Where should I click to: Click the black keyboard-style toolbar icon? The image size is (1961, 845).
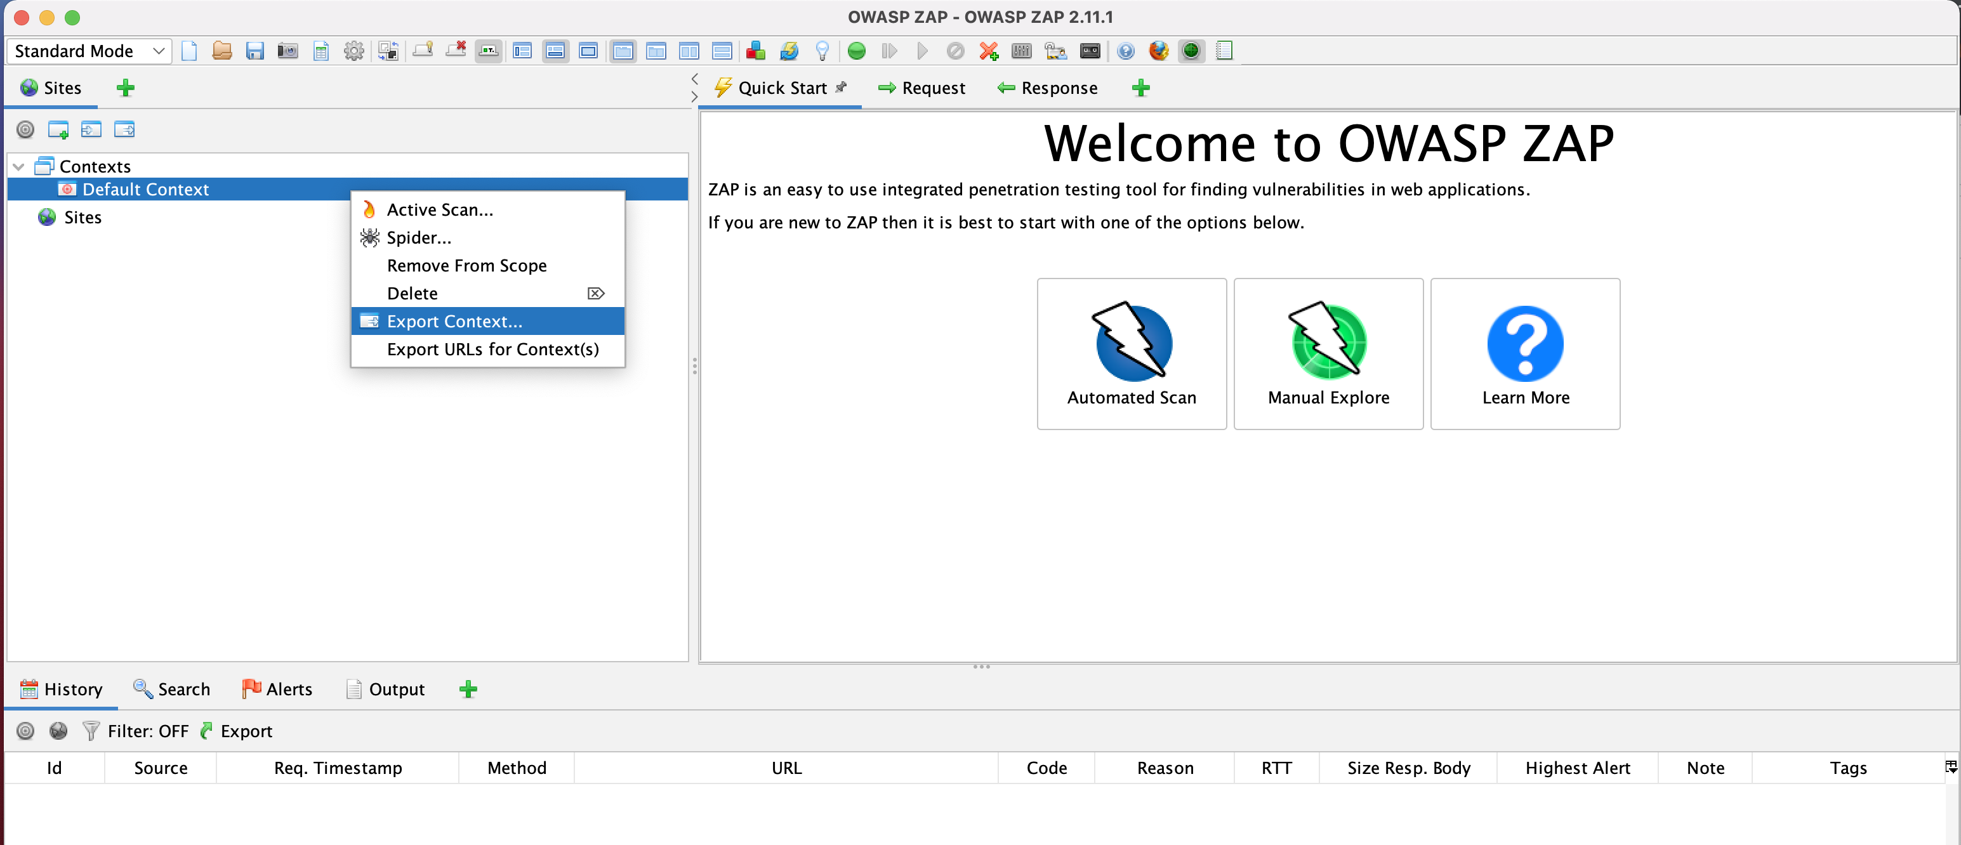click(x=1090, y=51)
